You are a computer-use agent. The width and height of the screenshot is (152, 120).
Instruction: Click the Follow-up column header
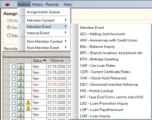coord(57,60)
